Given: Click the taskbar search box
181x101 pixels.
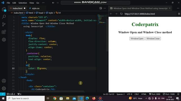Looking at the screenshot, I should pyautogui.click(x=25, y=98).
